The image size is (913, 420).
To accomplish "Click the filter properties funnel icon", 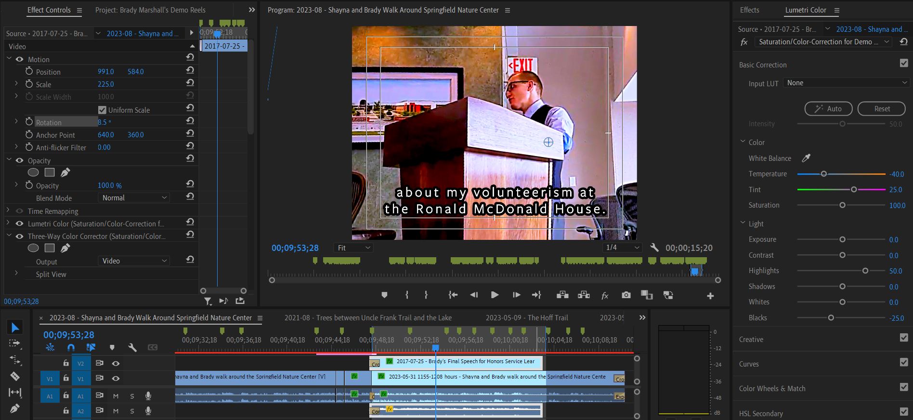I will [208, 301].
